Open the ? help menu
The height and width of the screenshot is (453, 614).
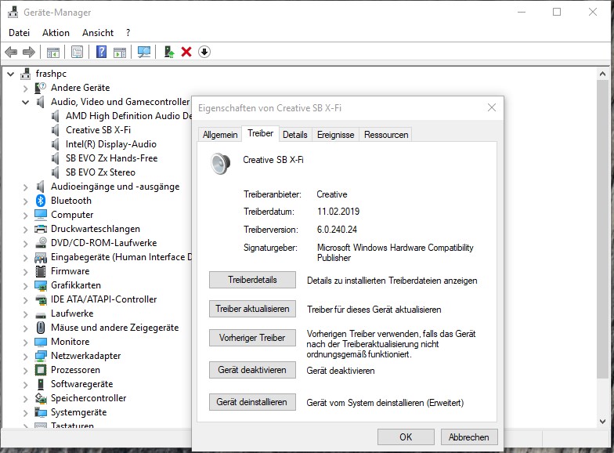coord(128,33)
